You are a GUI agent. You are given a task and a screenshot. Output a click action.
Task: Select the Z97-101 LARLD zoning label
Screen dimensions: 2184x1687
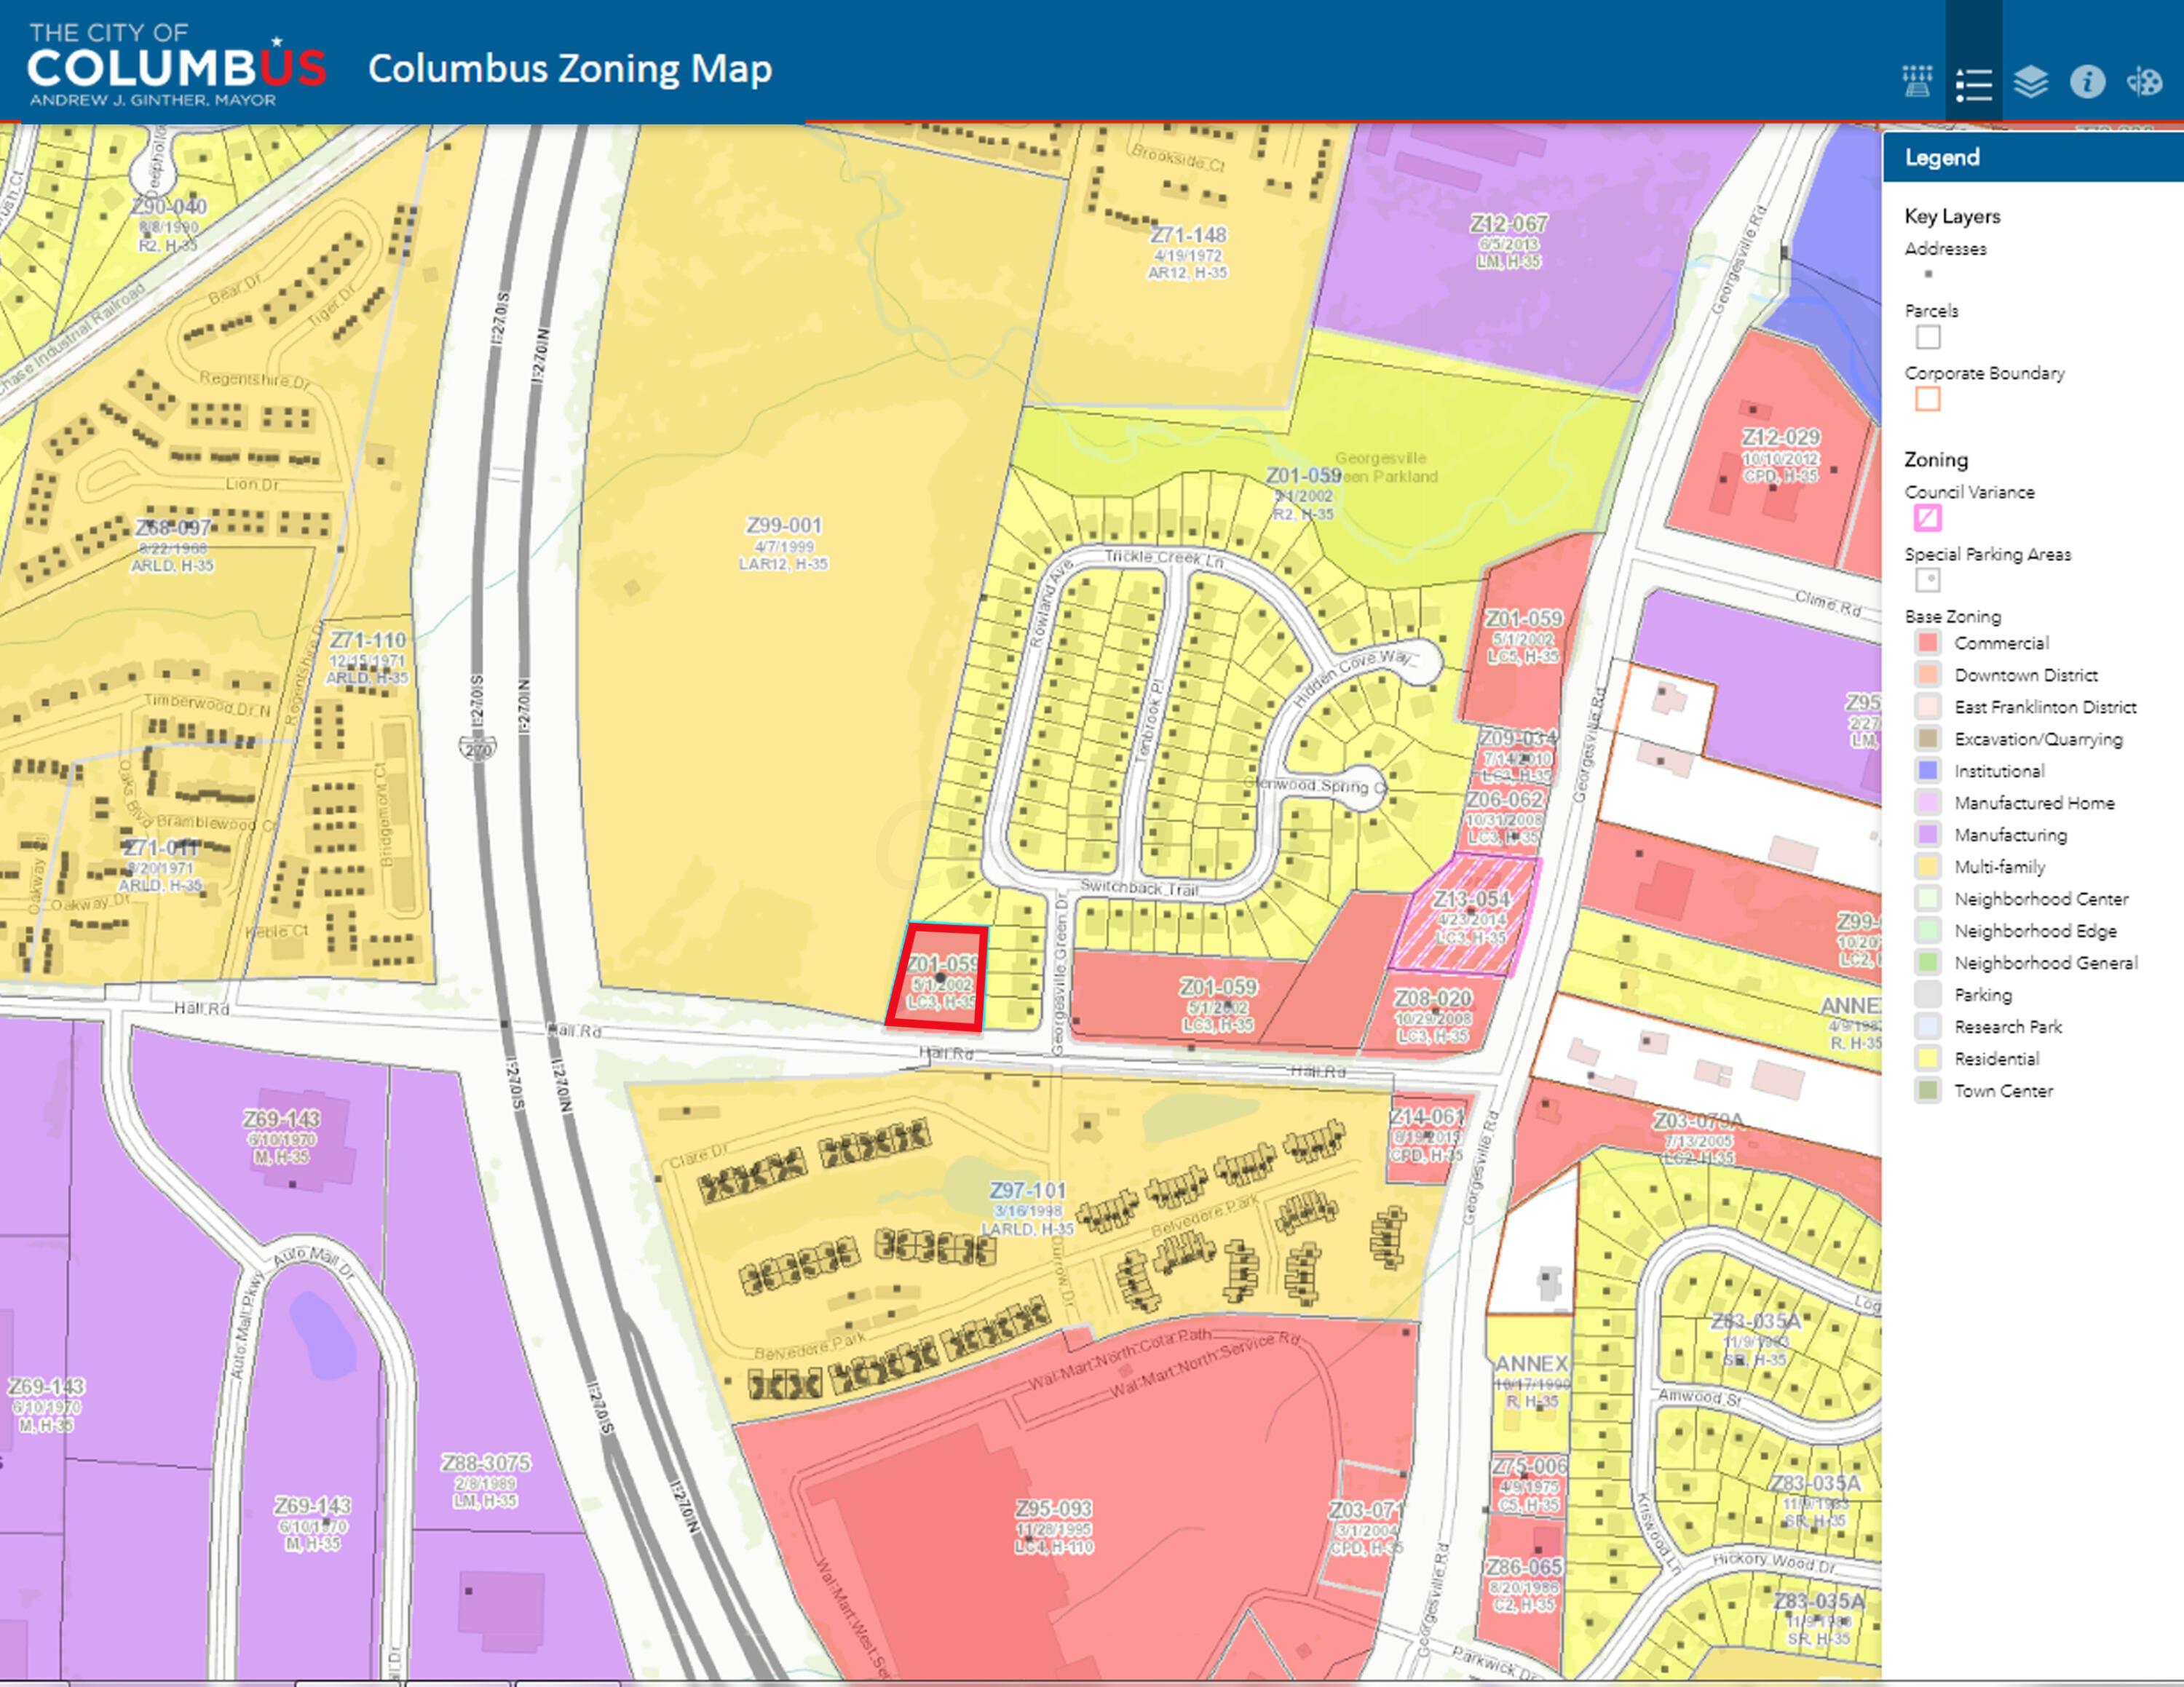coord(1028,1208)
